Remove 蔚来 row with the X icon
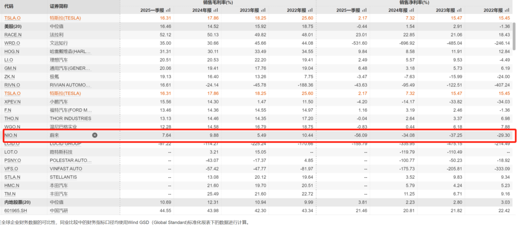The image size is (517, 229). 95,135
